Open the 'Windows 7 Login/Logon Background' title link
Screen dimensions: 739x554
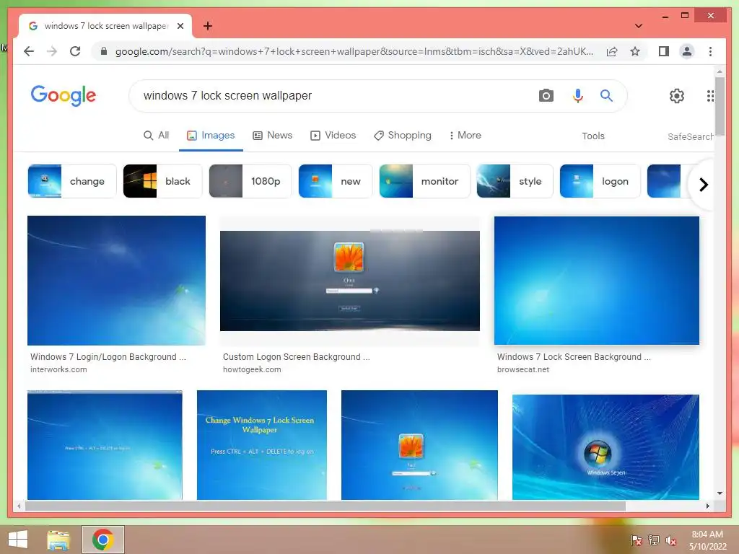[108, 357]
